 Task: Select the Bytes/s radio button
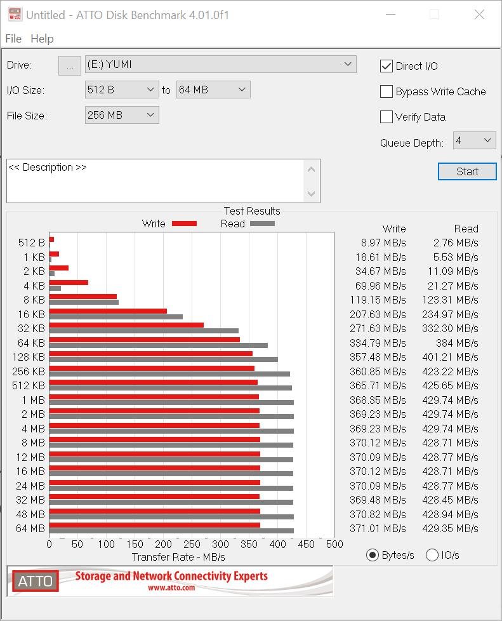pyautogui.click(x=372, y=555)
